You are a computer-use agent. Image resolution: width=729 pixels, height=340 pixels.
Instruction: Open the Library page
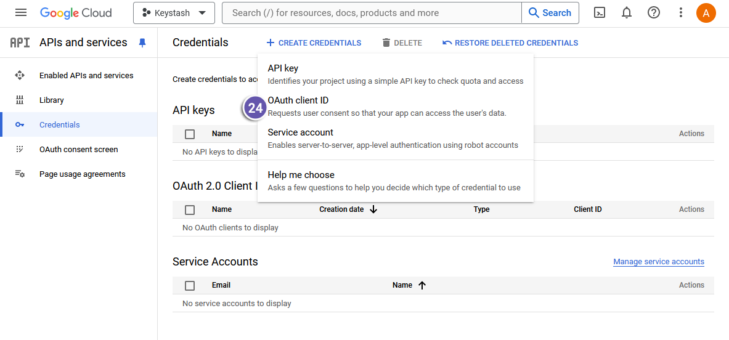pos(79,100)
